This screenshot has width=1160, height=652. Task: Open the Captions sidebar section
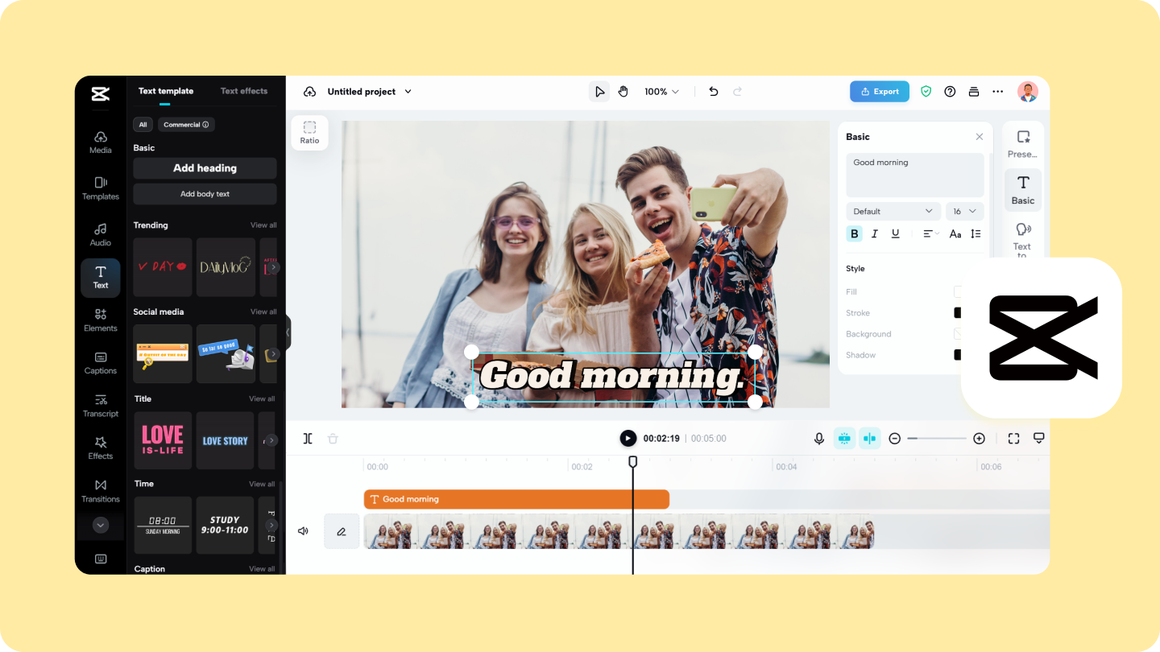[x=101, y=363]
